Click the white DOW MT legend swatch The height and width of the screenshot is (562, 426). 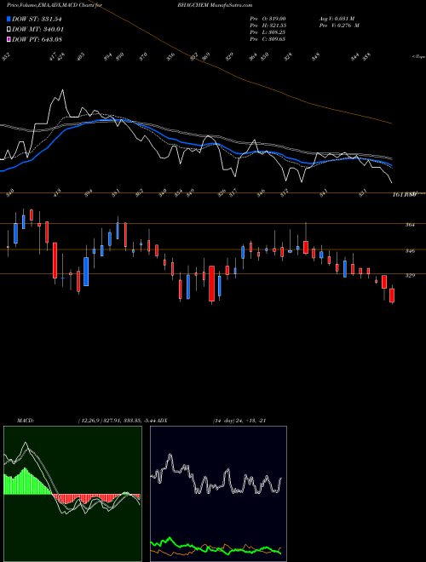(9, 29)
